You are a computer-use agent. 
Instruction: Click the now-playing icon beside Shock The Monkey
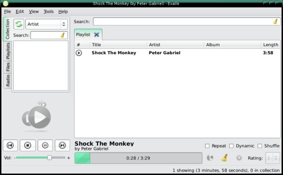[x=79, y=53]
